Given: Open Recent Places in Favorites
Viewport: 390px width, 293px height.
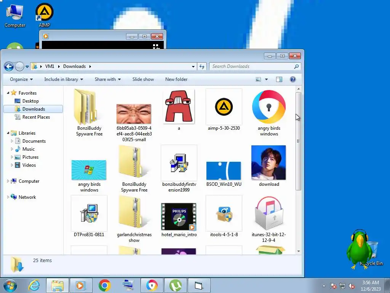Looking at the screenshot, I should (32, 117).
